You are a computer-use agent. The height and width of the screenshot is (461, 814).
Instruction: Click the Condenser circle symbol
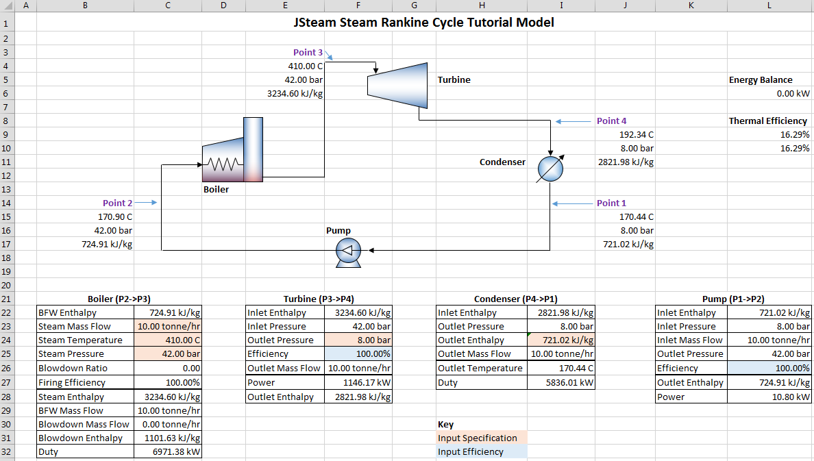pos(550,169)
